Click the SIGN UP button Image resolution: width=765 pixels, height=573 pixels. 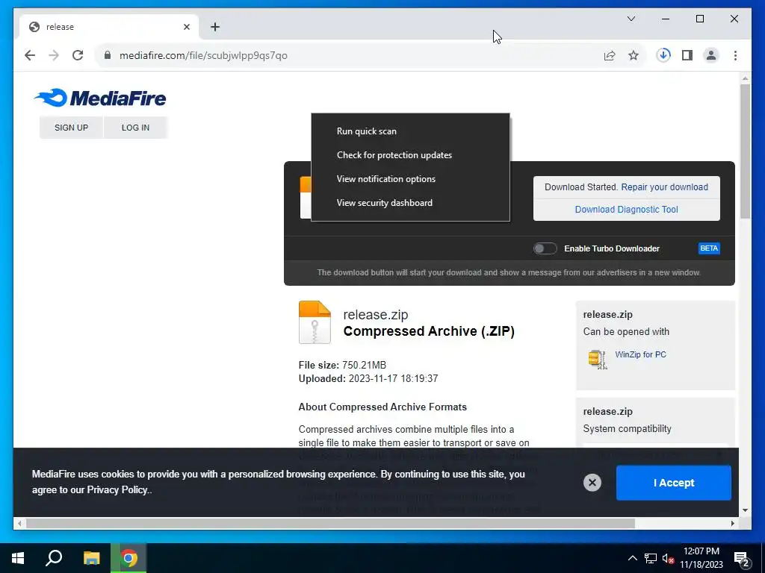pos(71,128)
